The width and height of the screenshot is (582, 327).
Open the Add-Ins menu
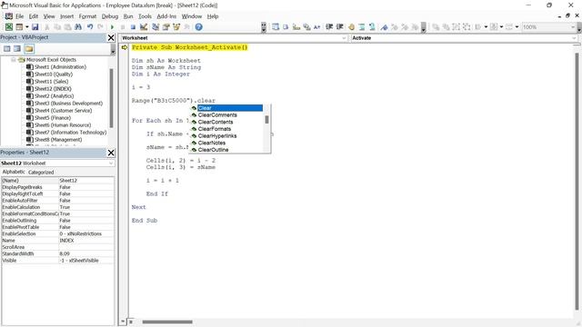(x=166, y=16)
